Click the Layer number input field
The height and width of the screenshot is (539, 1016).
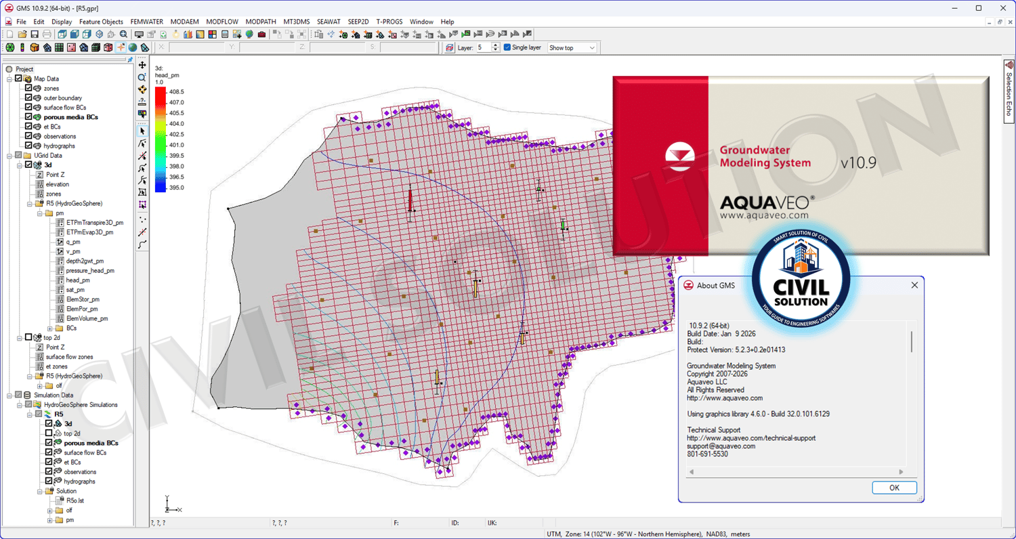(x=483, y=48)
